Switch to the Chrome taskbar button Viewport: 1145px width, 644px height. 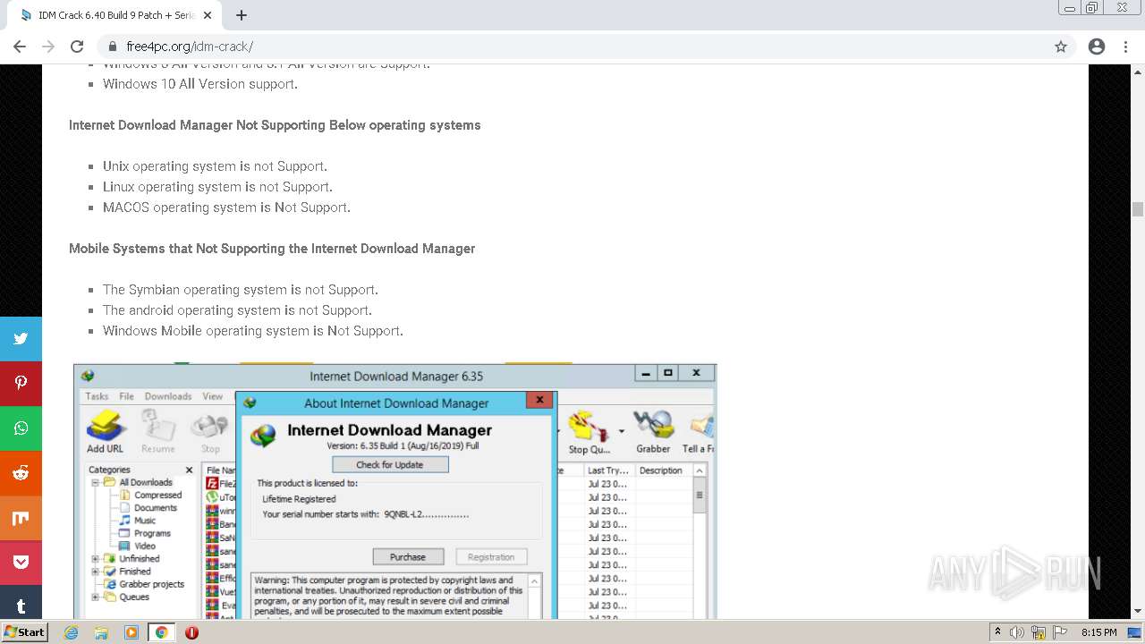161,632
